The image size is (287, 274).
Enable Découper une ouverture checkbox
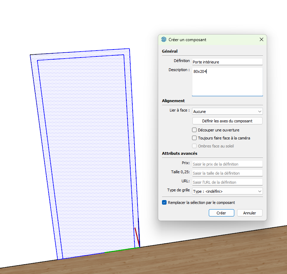pyautogui.click(x=194, y=130)
